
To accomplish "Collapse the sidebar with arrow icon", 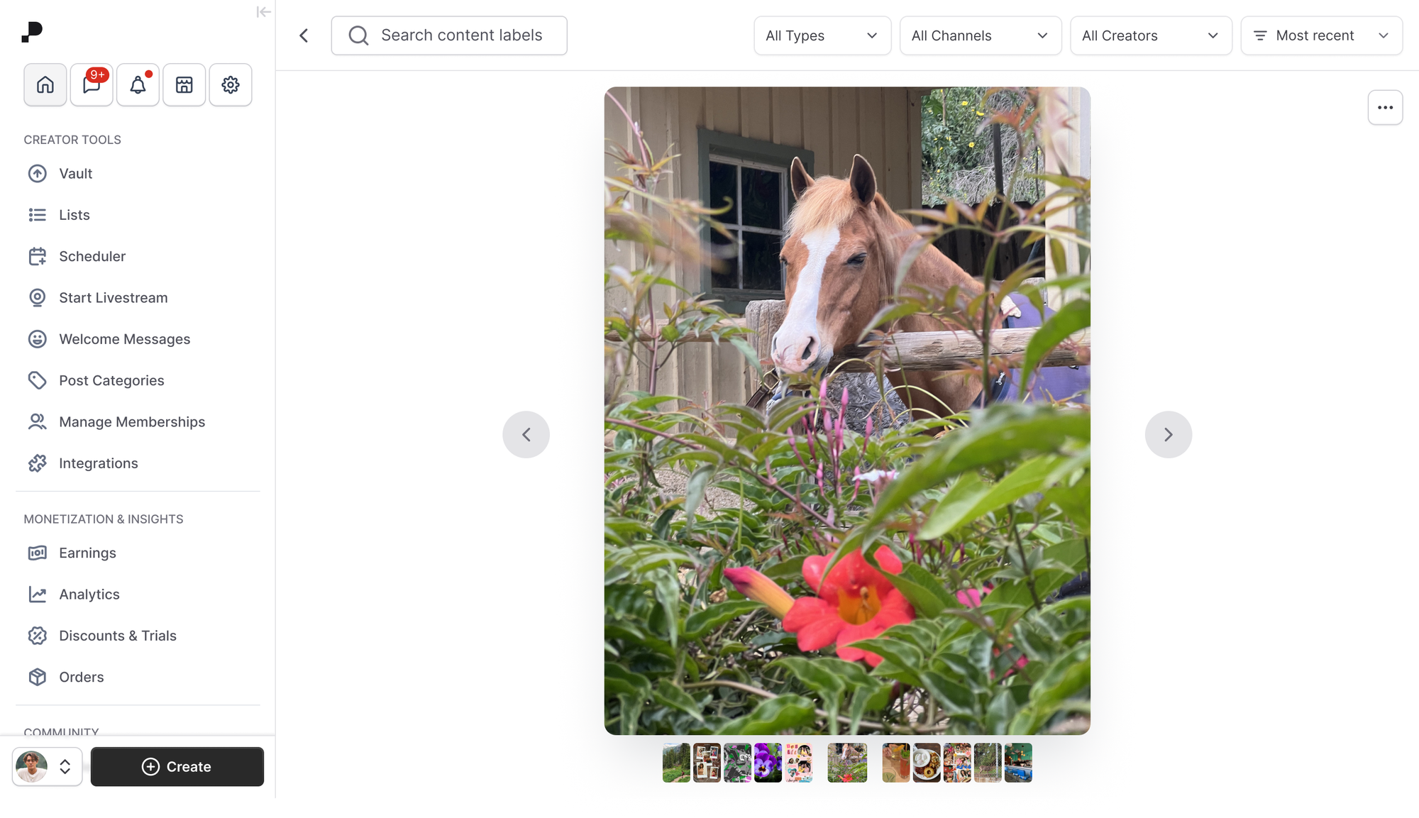I will point(263,12).
